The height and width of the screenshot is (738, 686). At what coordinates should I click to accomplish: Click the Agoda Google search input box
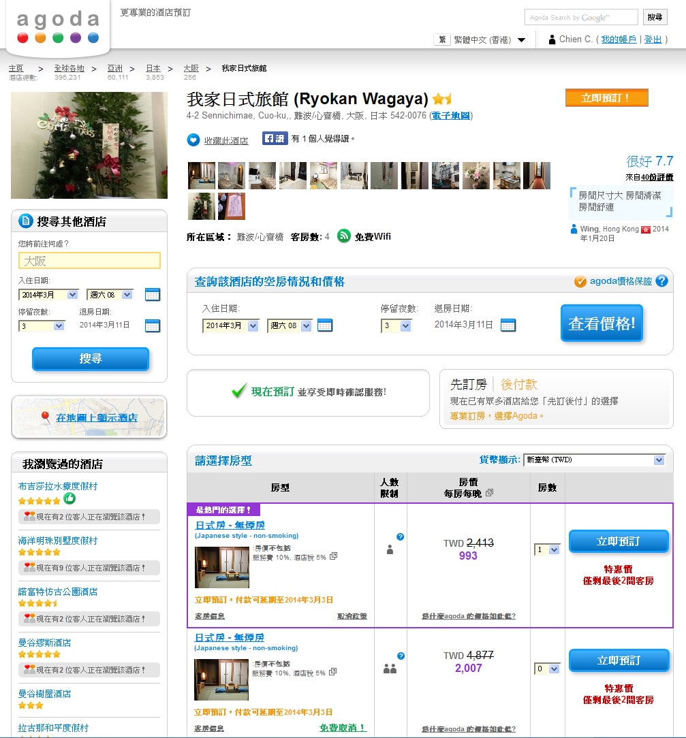pyautogui.click(x=581, y=17)
